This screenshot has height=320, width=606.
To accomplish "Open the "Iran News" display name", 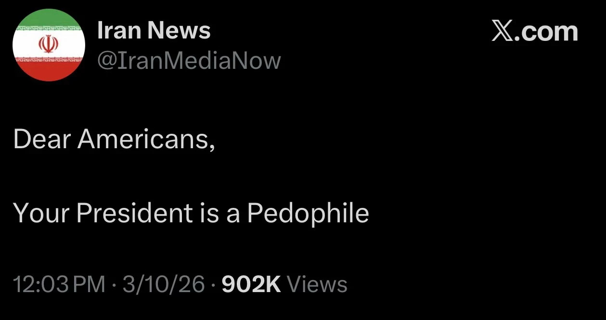I will (154, 31).
